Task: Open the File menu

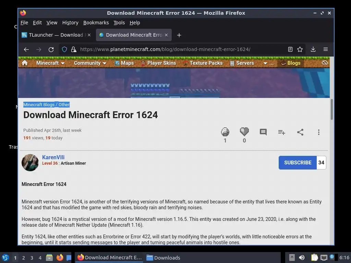Action: pos(24,23)
